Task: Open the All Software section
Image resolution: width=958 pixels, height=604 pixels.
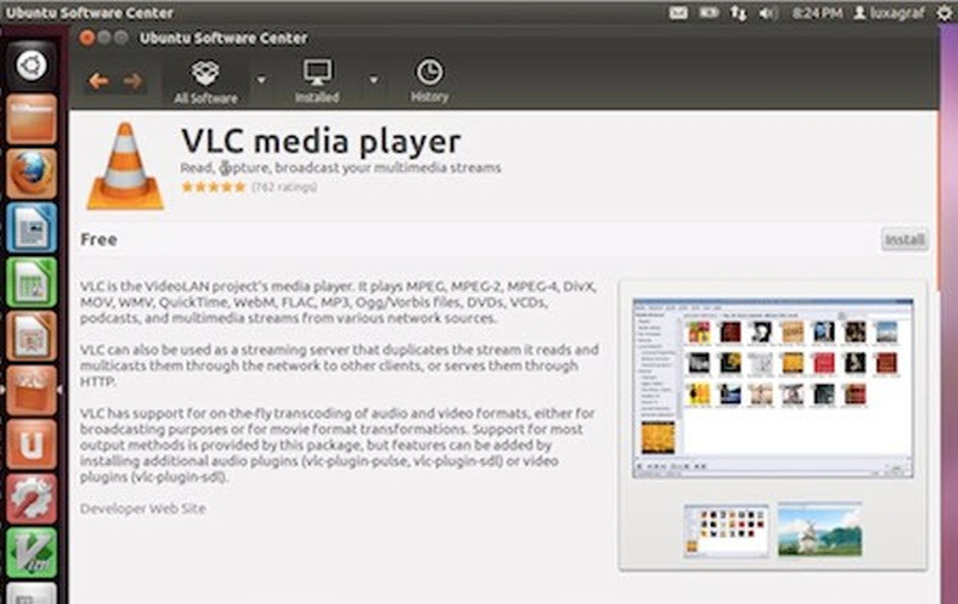Action: pos(206,82)
